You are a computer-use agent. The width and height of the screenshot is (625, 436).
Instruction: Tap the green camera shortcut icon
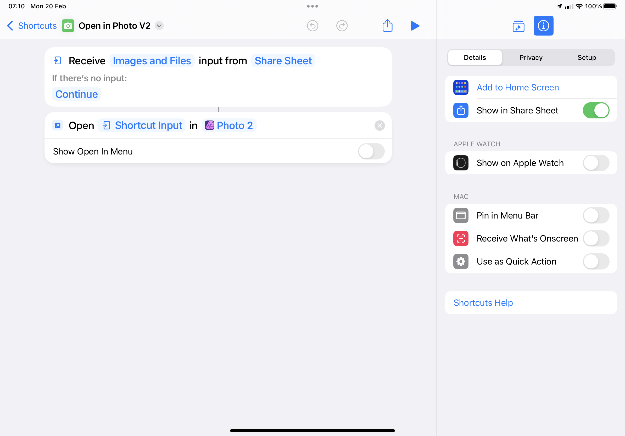point(68,26)
